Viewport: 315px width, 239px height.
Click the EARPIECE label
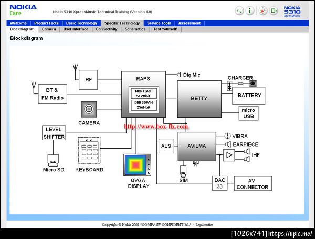tap(246, 144)
